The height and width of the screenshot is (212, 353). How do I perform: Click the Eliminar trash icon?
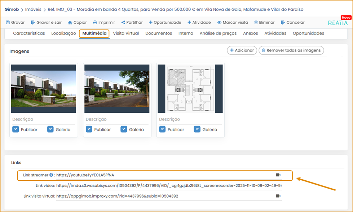256,22
